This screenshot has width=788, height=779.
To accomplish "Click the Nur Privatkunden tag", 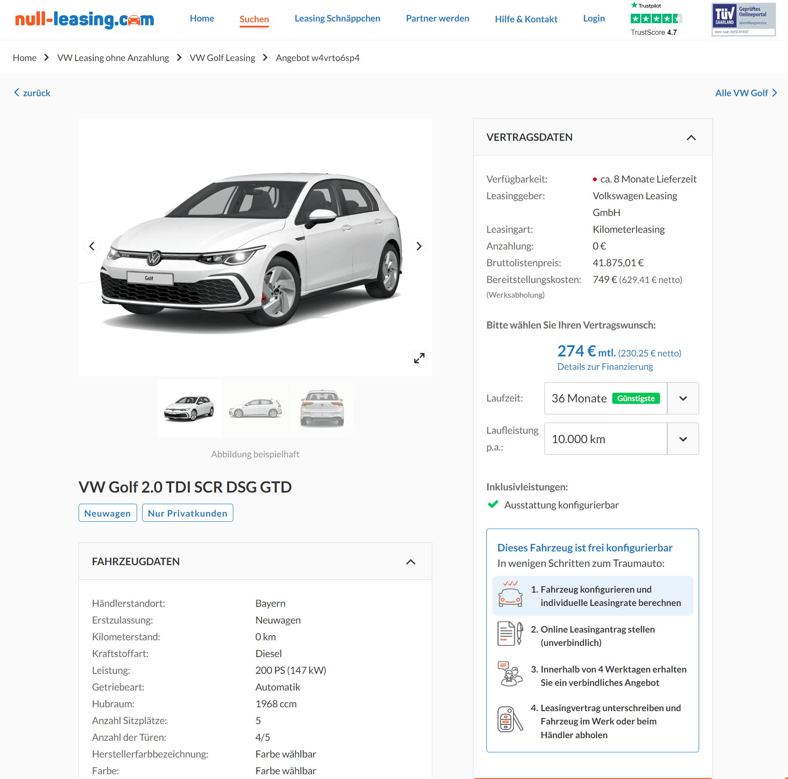I will pos(188,513).
